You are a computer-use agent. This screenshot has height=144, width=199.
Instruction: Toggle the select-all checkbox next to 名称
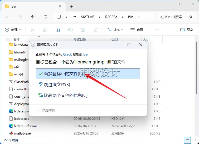[8, 39]
